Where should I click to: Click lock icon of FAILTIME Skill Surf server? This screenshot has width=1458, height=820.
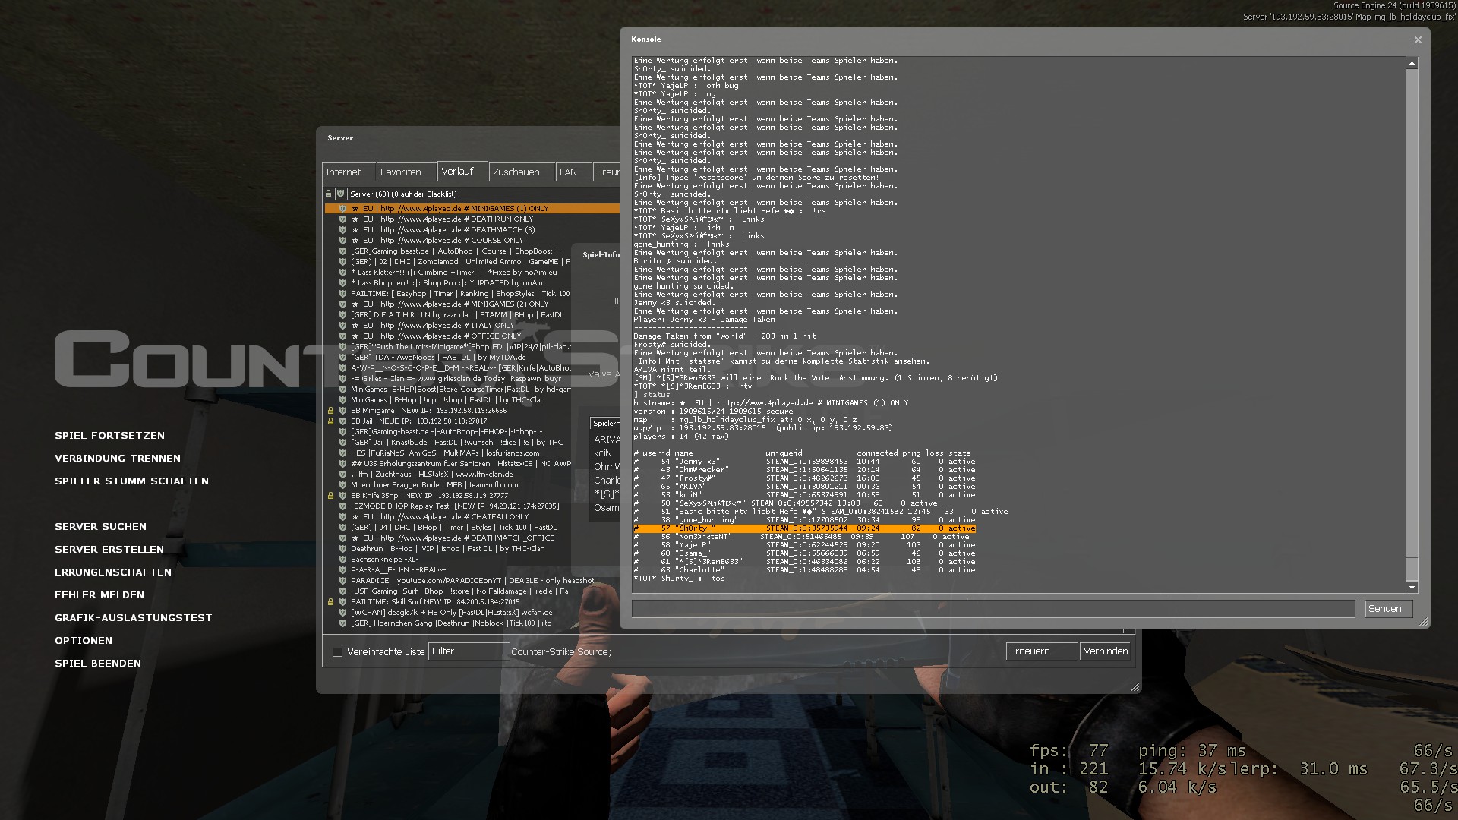pos(330,601)
